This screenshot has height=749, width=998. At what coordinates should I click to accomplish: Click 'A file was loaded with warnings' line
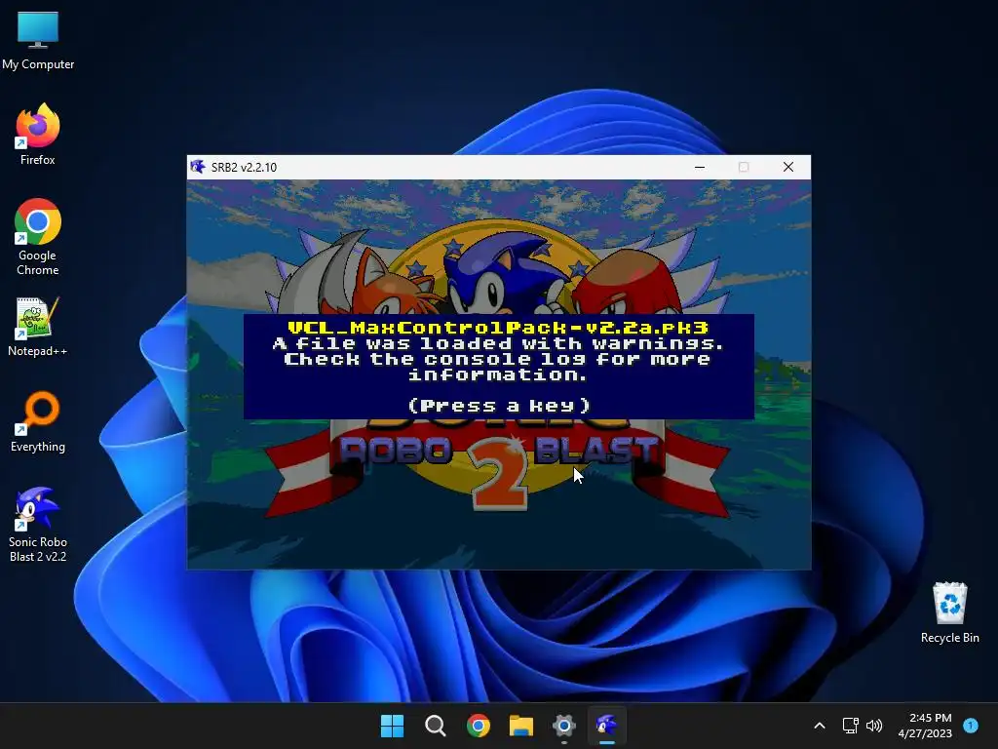pyautogui.click(x=498, y=344)
